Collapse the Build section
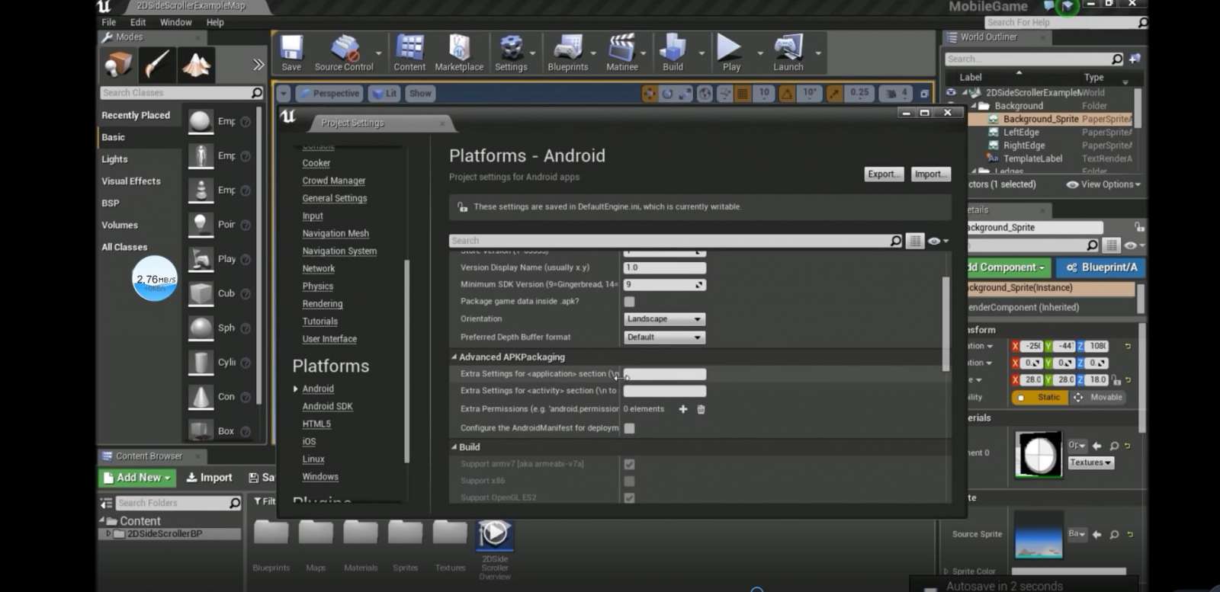This screenshot has height=592, width=1220. (454, 447)
